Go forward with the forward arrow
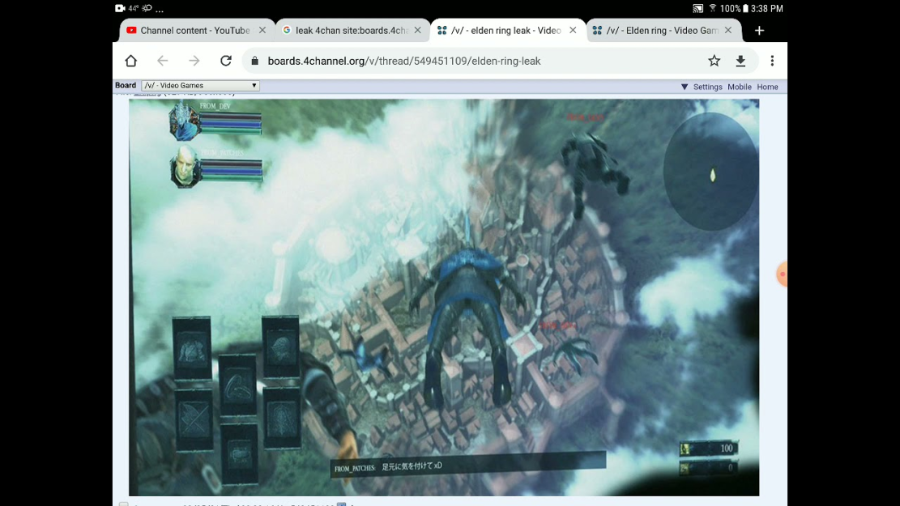This screenshot has width=900, height=506. click(x=194, y=61)
